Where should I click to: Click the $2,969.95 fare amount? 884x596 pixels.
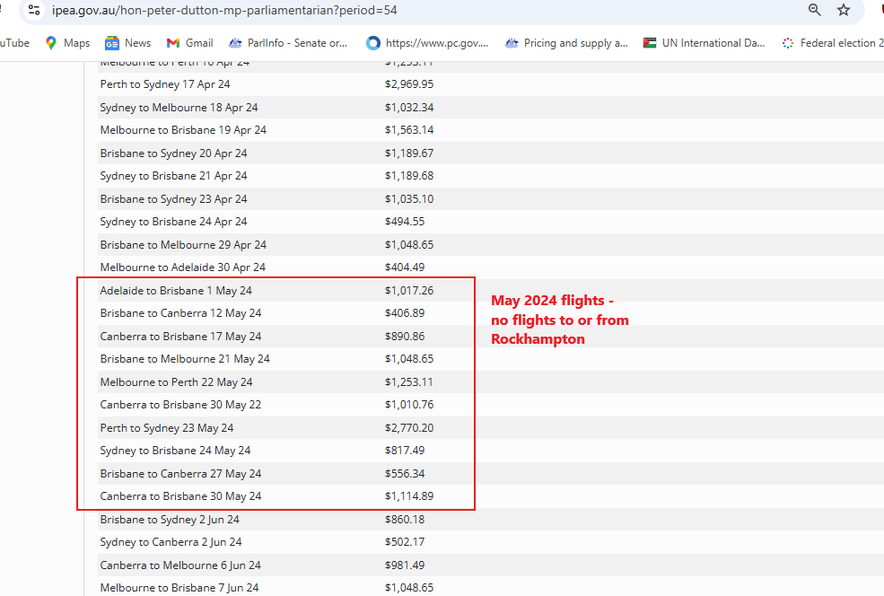[x=409, y=84]
